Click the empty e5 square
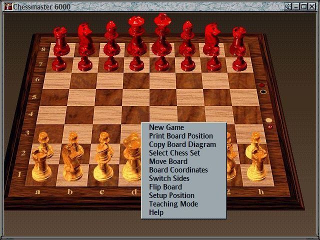Image resolution: width=320 pixels, height=240 pixels. click(163, 97)
